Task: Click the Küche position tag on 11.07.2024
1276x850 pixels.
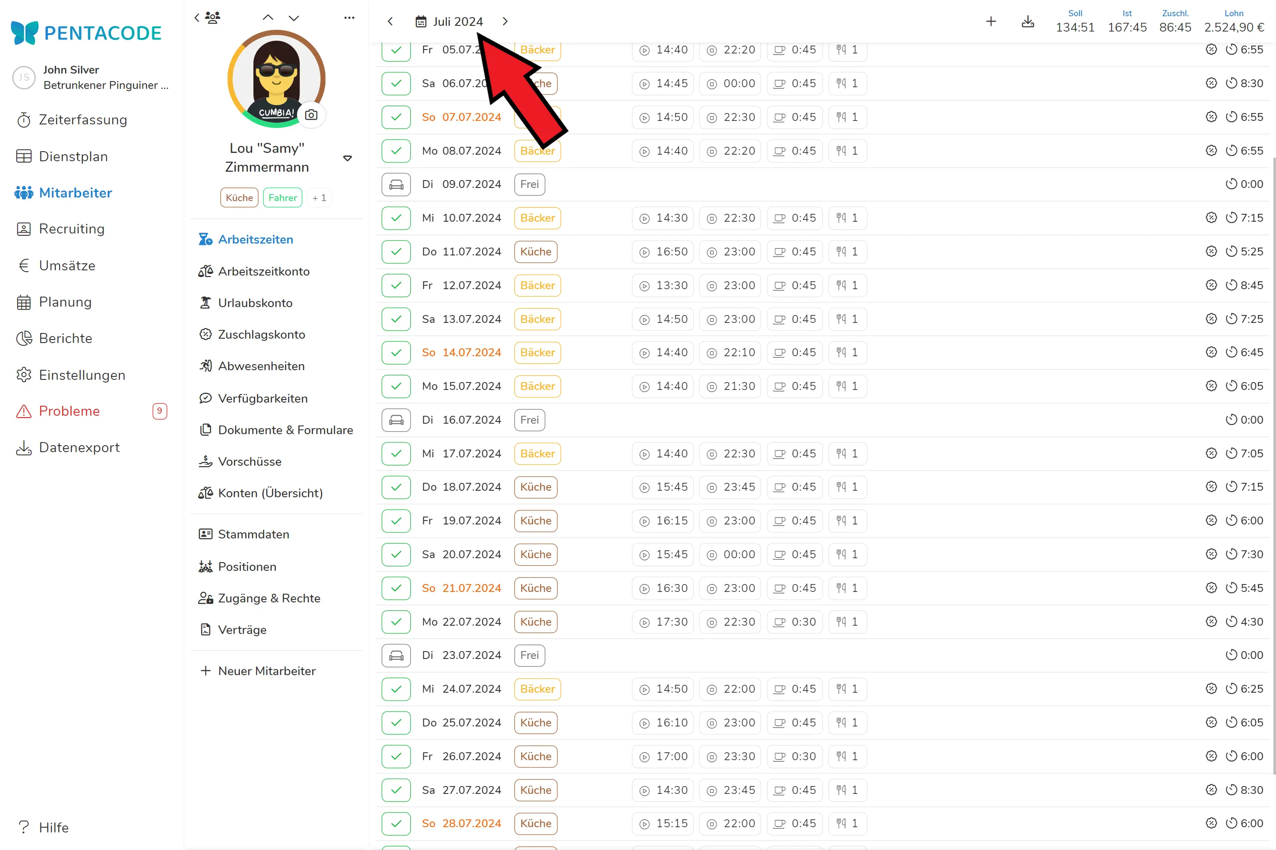Action: click(535, 251)
